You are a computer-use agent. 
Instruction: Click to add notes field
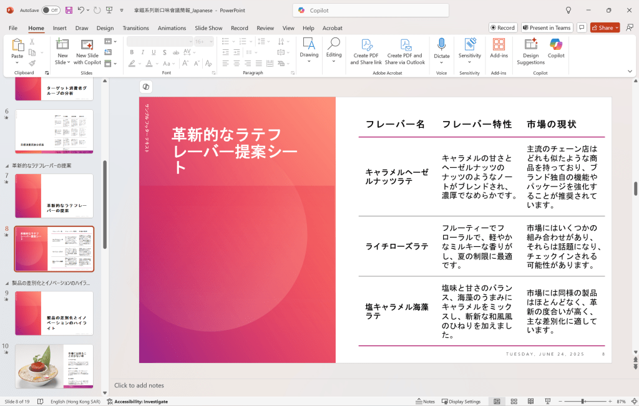(x=139, y=385)
